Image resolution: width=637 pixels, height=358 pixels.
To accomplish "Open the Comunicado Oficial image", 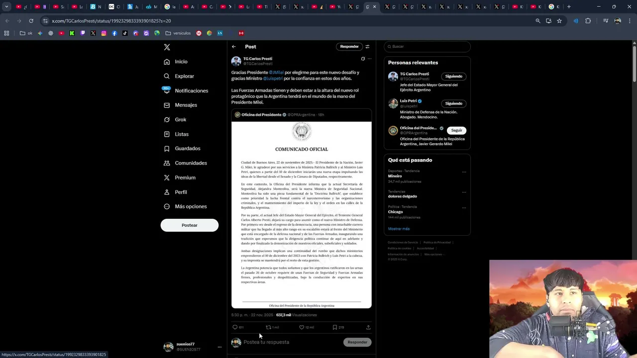I will pos(302,215).
